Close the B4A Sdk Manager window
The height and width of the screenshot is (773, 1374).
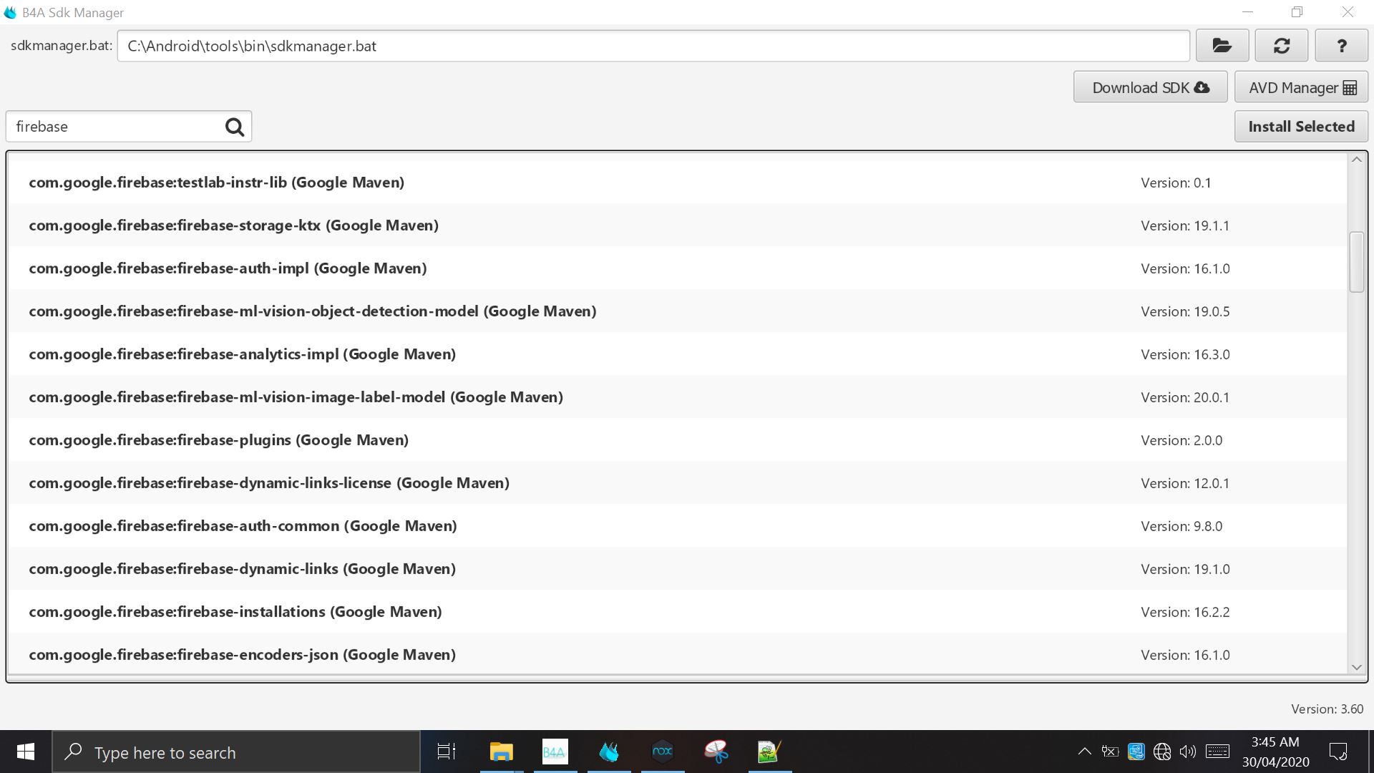click(1348, 12)
